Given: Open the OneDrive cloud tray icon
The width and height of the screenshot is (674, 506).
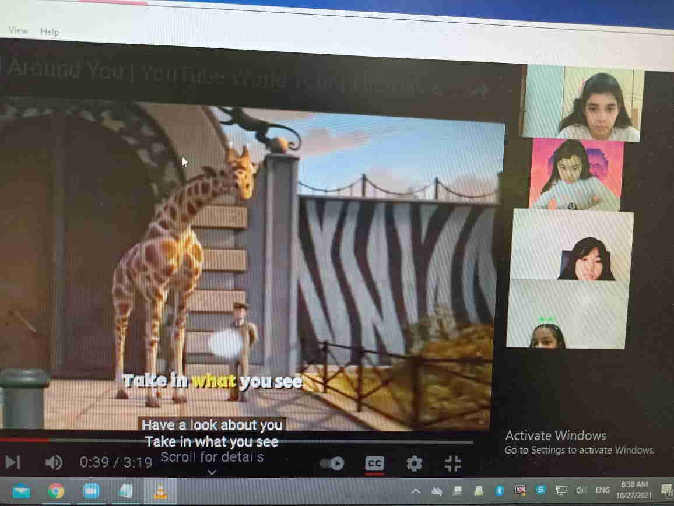Looking at the screenshot, I should click(437, 491).
